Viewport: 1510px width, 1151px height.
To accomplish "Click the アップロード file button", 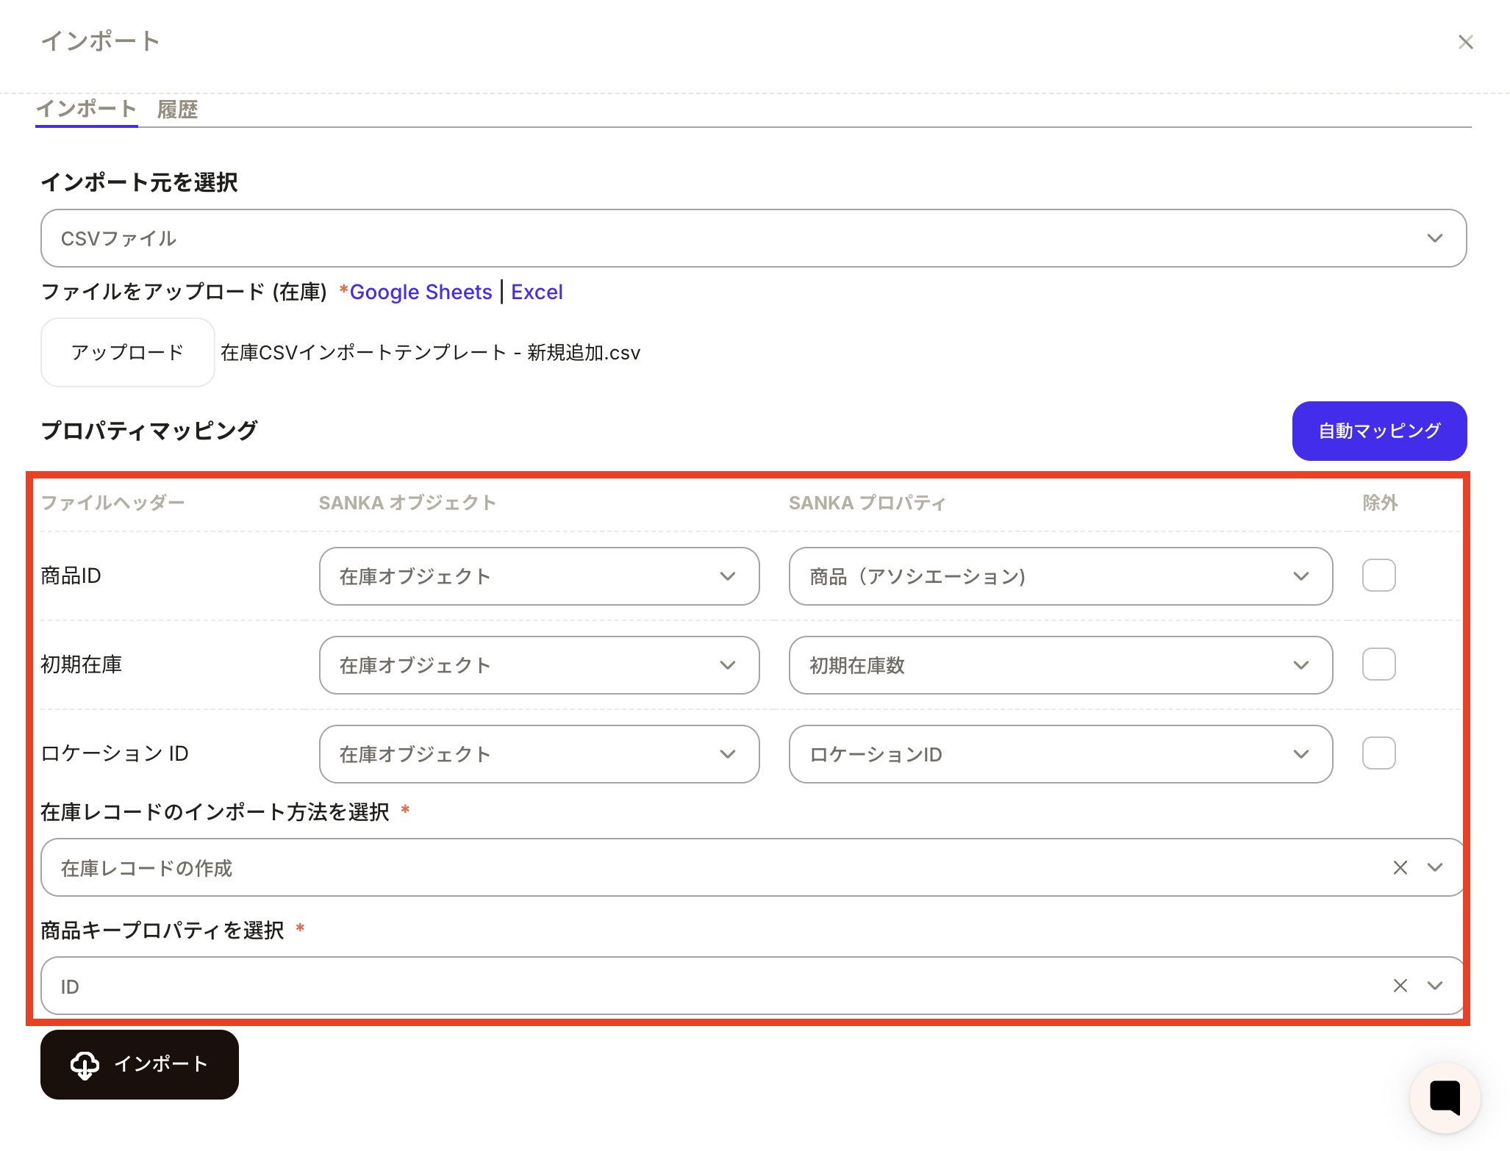I will pos(127,352).
